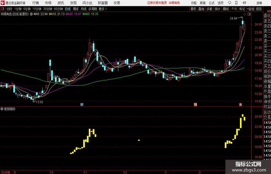The height and width of the screenshot is (174, 271).
Task: Click the MA10: 21.13 value
Action: coord(56,14)
